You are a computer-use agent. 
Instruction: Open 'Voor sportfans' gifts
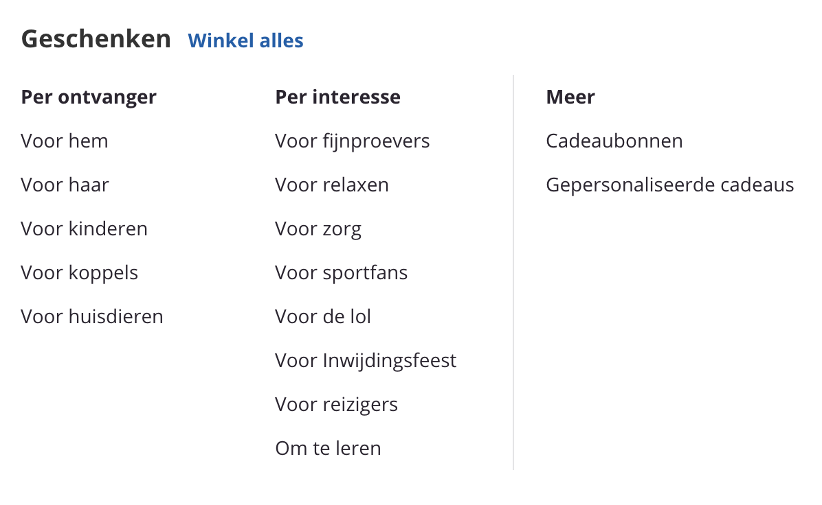pyautogui.click(x=342, y=273)
